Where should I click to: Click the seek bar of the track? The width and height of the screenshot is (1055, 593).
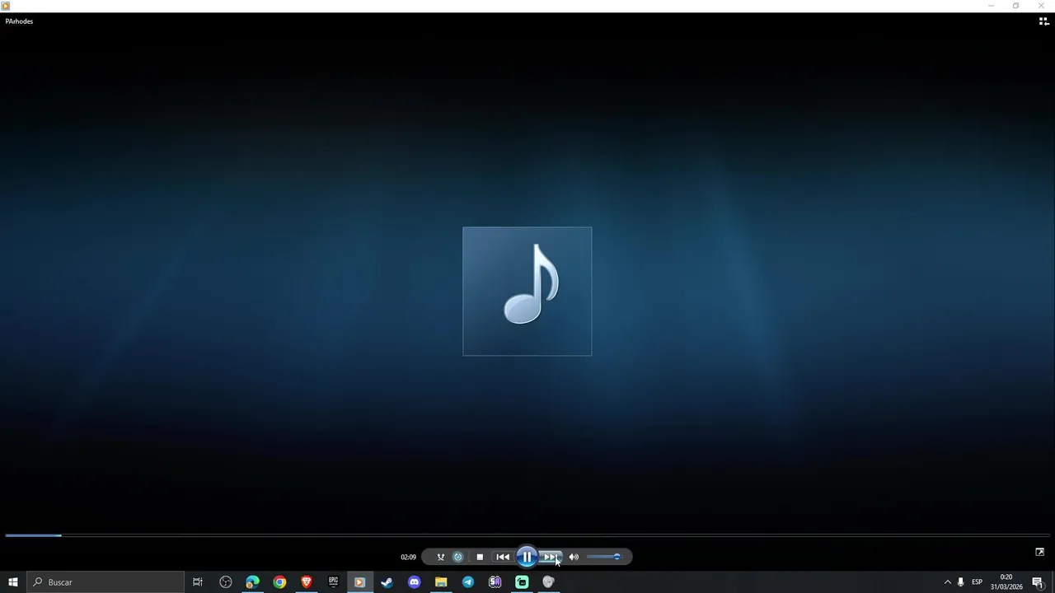(527, 535)
